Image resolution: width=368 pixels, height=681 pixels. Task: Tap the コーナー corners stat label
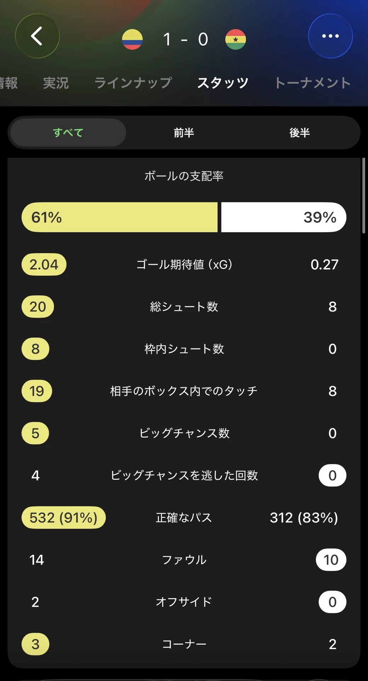coord(184,644)
